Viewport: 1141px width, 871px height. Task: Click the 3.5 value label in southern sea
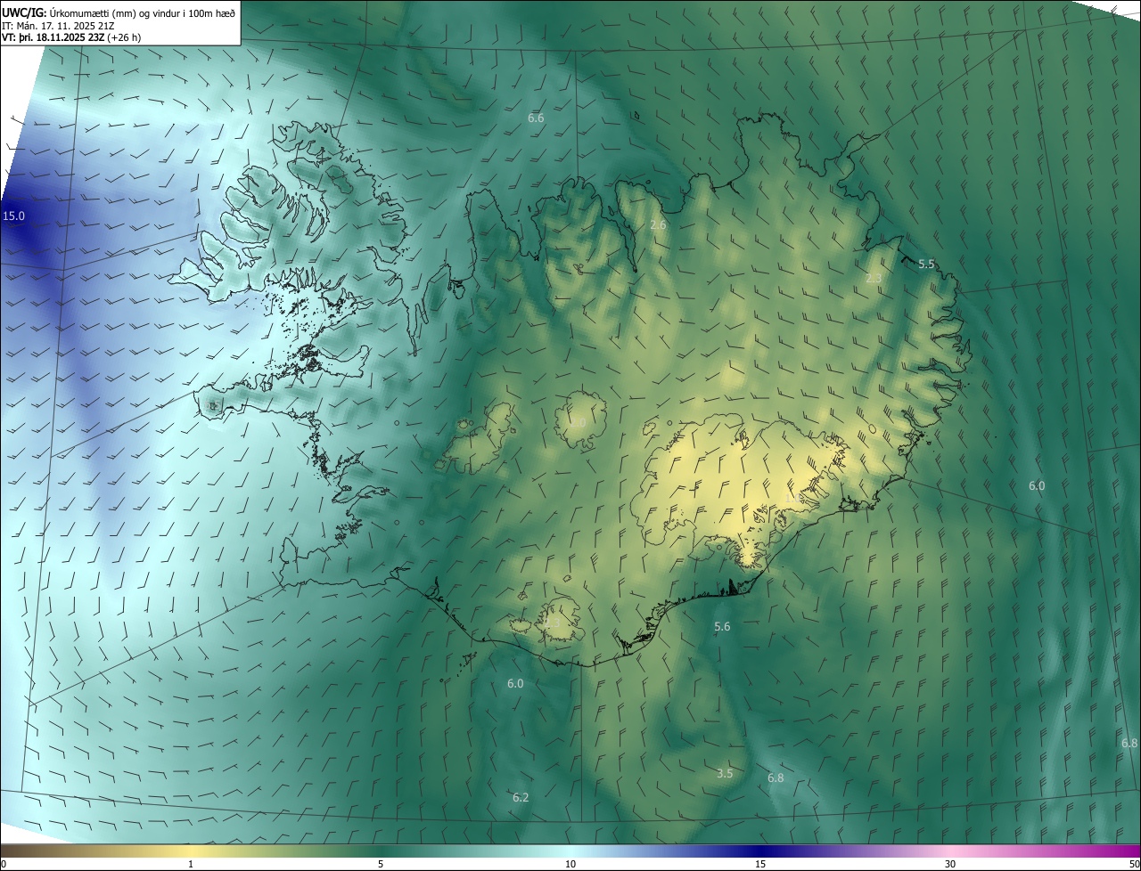tap(725, 773)
